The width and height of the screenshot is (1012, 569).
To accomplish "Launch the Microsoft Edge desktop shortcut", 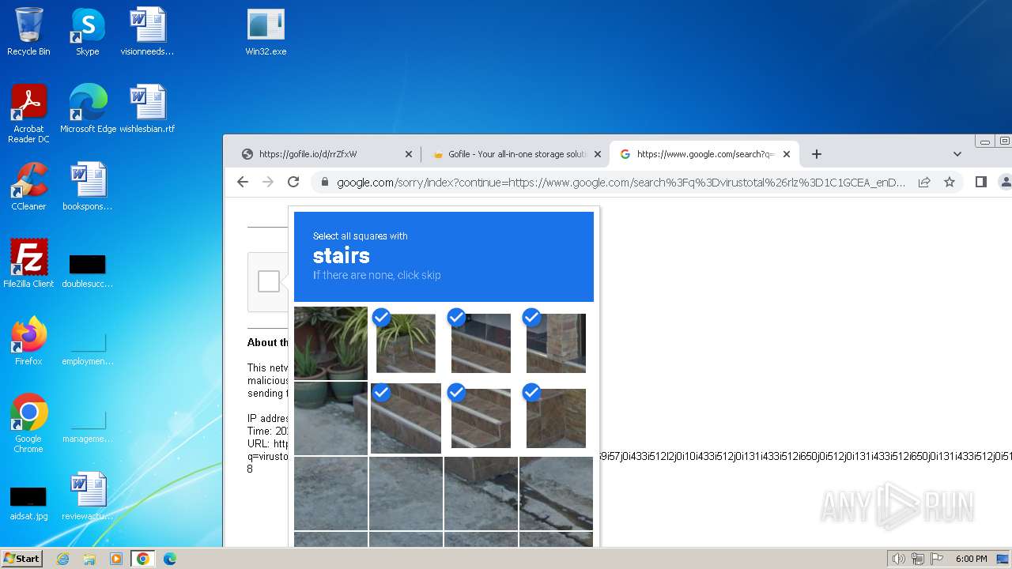I will (88, 108).
